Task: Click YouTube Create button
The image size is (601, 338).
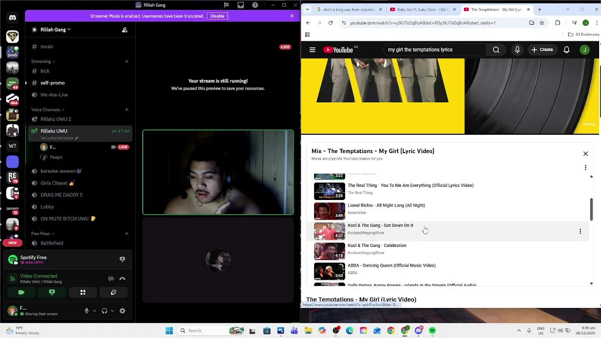Action: pyautogui.click(x=542, y=50)
